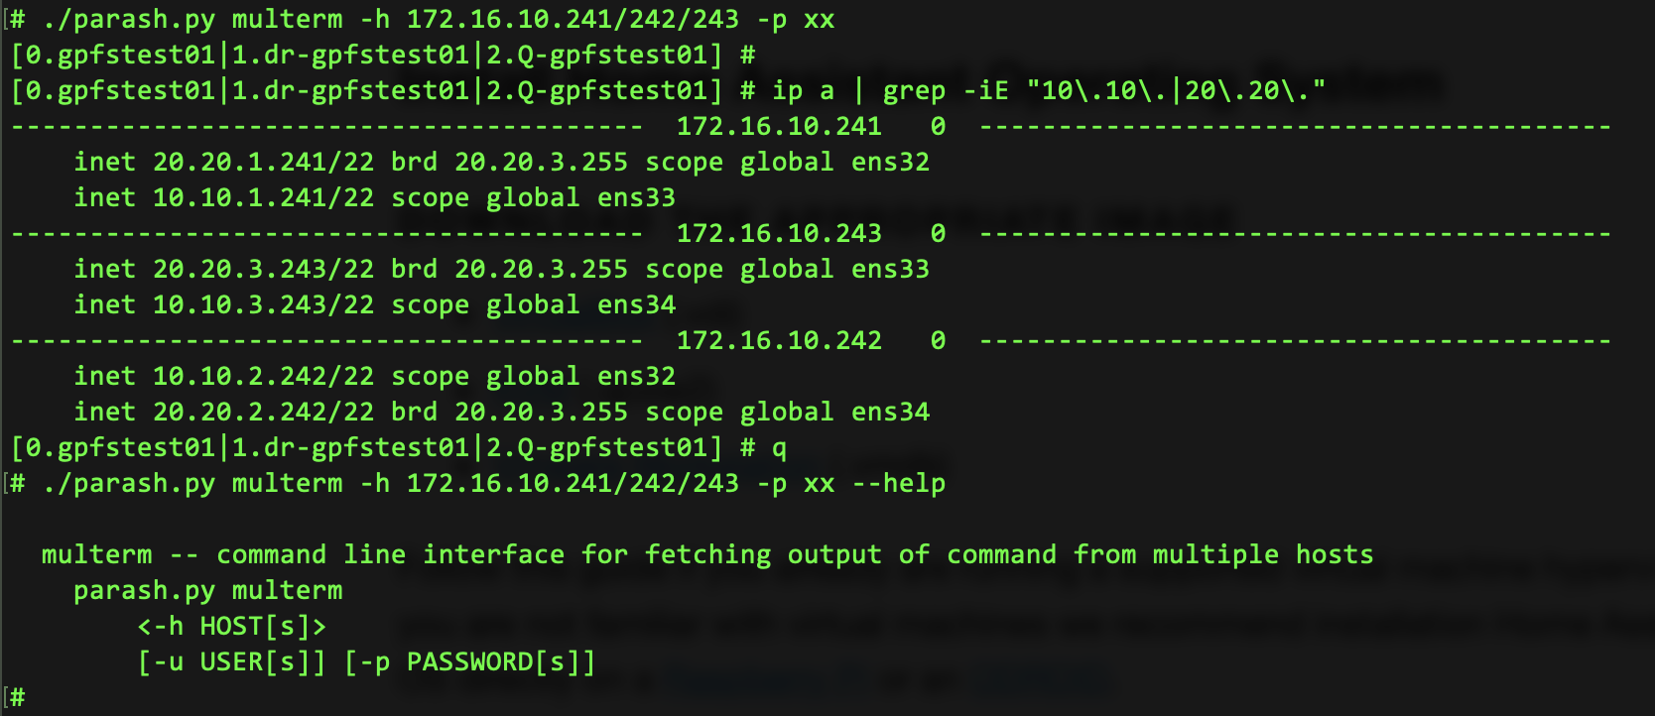Image resolution: width=1655 pixels, height=716 pixels.
Task: Click the 172.16.10.241 host separator header
Action: 779,127
